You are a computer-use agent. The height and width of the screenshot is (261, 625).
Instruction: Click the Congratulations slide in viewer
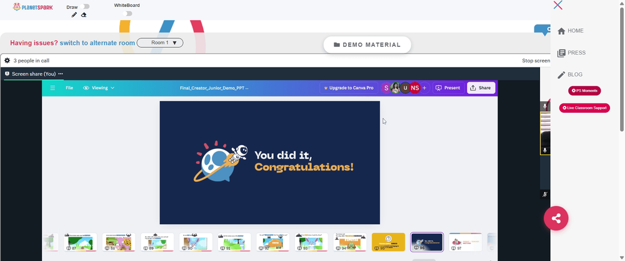point(270,163)
